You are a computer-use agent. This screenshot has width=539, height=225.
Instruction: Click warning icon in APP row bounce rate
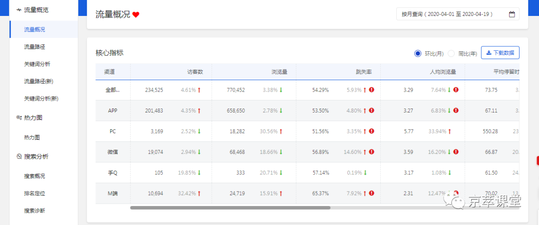pos(372,111)
